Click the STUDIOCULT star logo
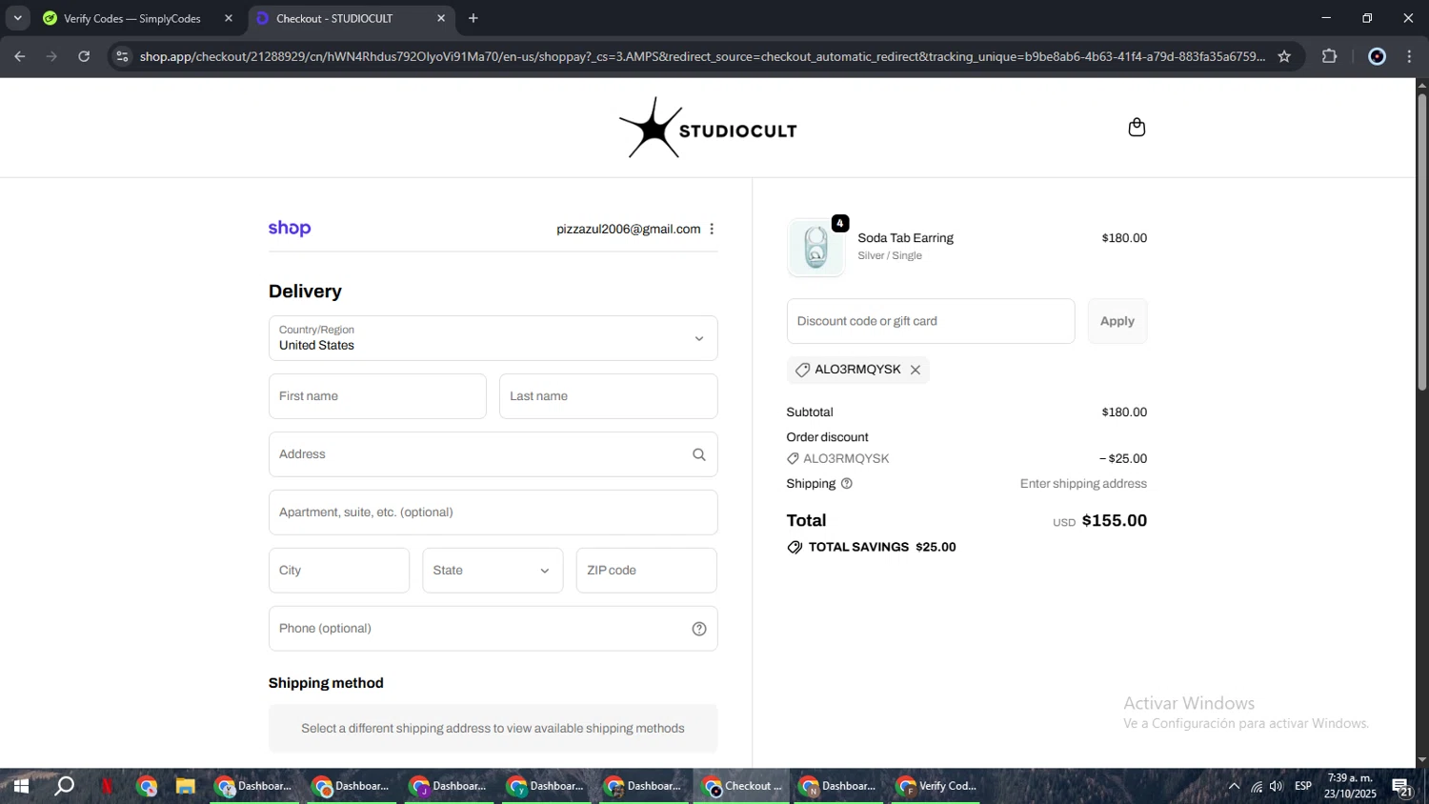The image size is (1429, 804). click(x=708, y=128)
